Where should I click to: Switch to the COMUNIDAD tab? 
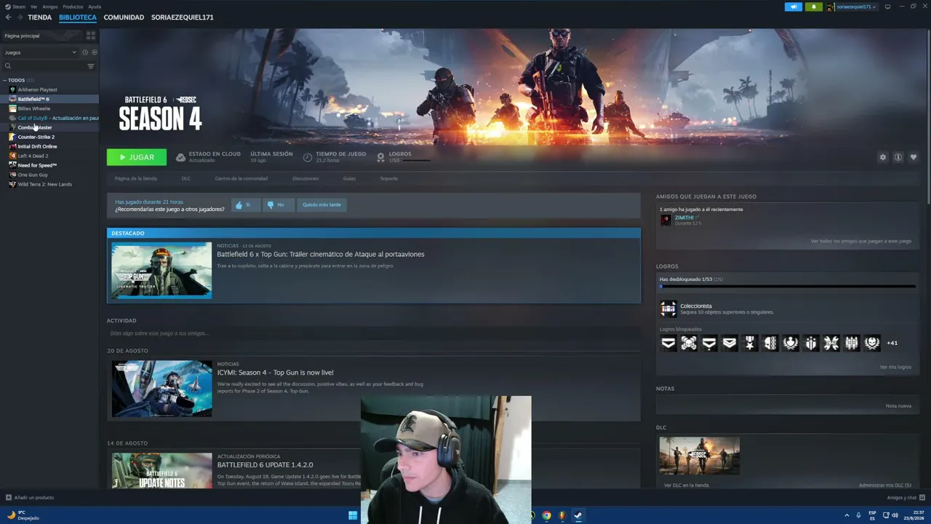(124, 17)
